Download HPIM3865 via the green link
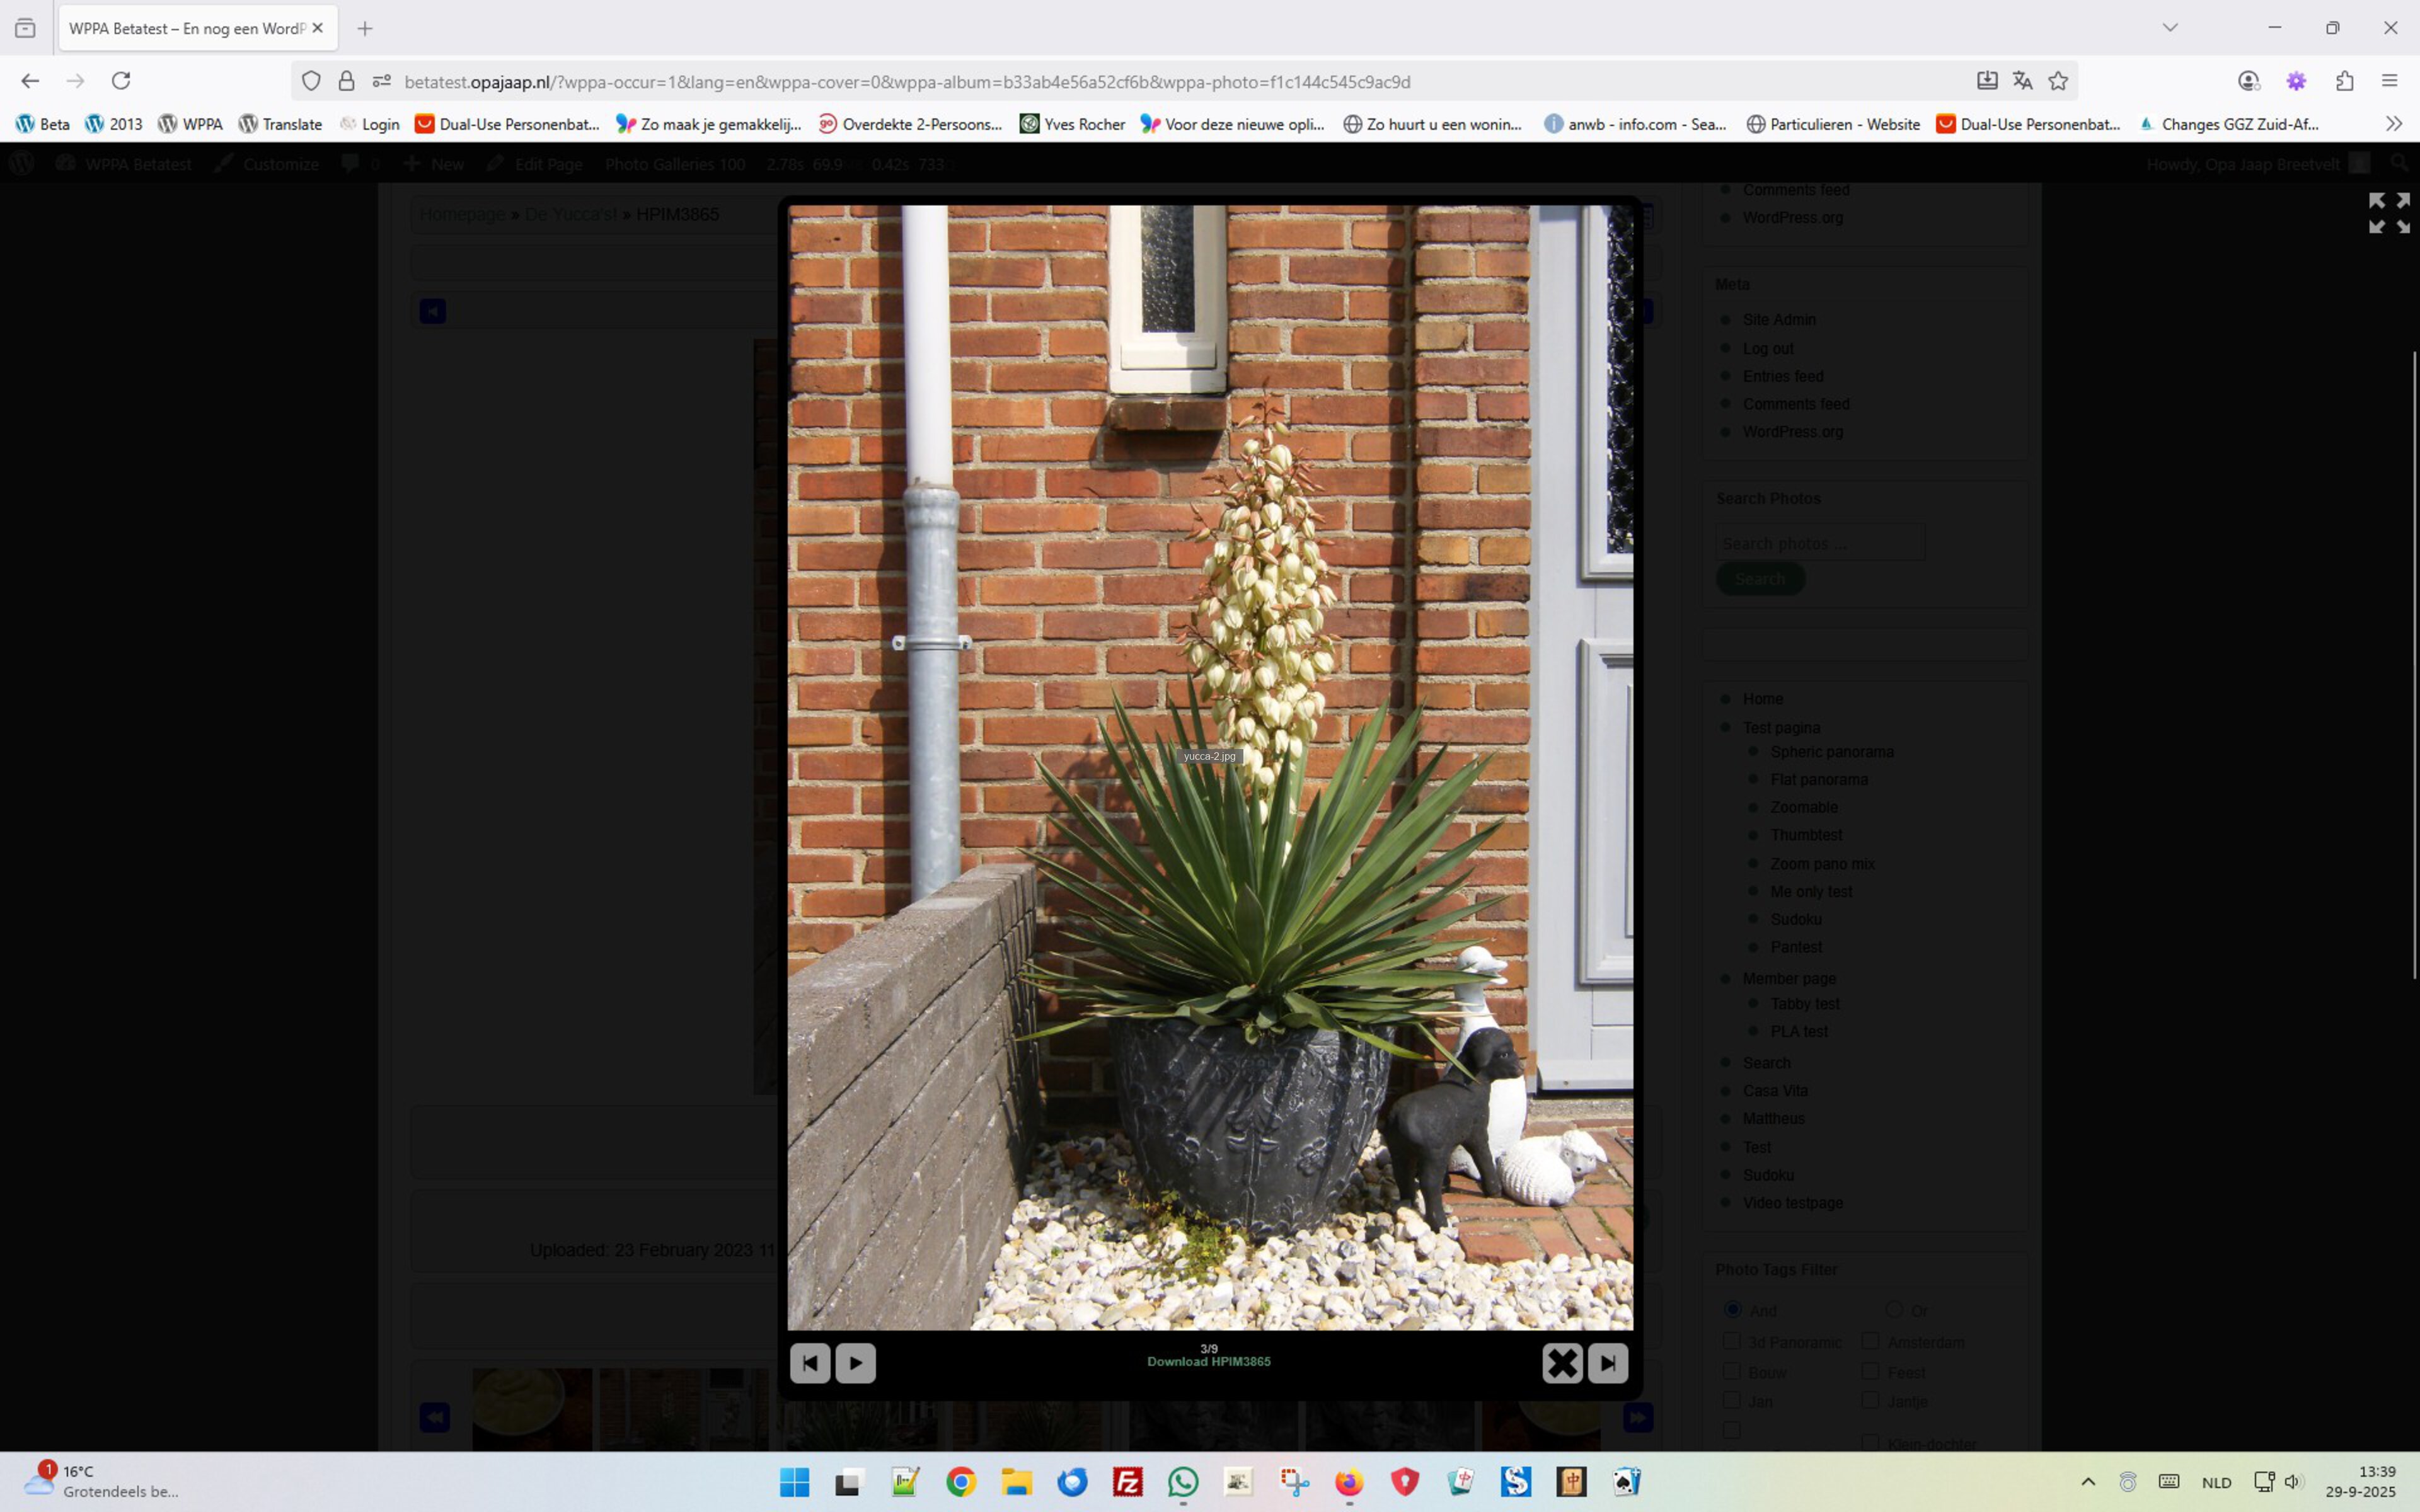Screen dimensions: 2420x1512 1209,1361
